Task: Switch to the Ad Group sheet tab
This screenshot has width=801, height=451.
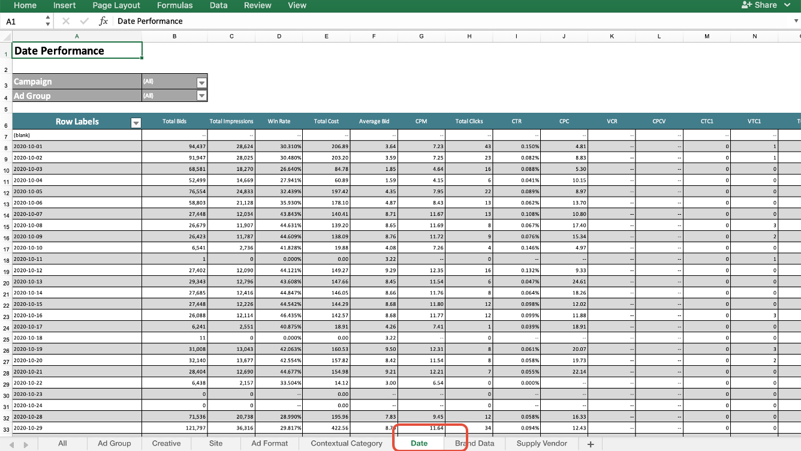Action: tap(114, 443)
